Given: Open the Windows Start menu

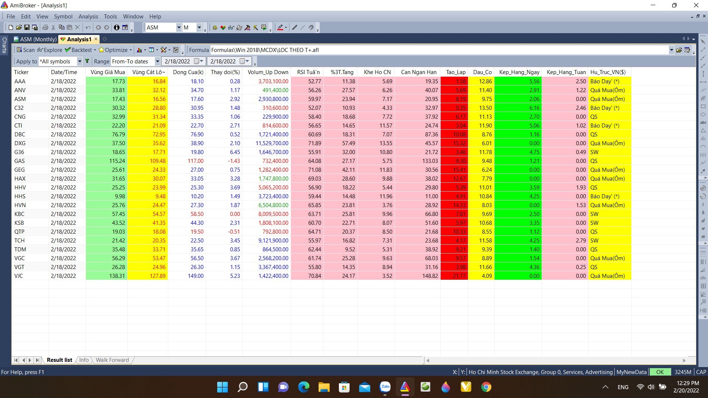Looking at the screenshot, I should point(222,387).
